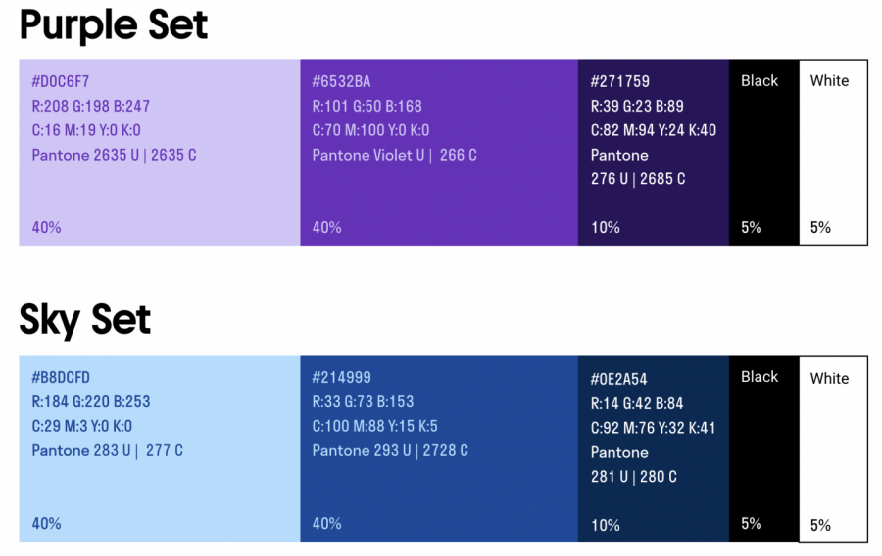Pick the navy #0E2A54 color swatch
882x556 pixels.
click(x=654, y=501)
